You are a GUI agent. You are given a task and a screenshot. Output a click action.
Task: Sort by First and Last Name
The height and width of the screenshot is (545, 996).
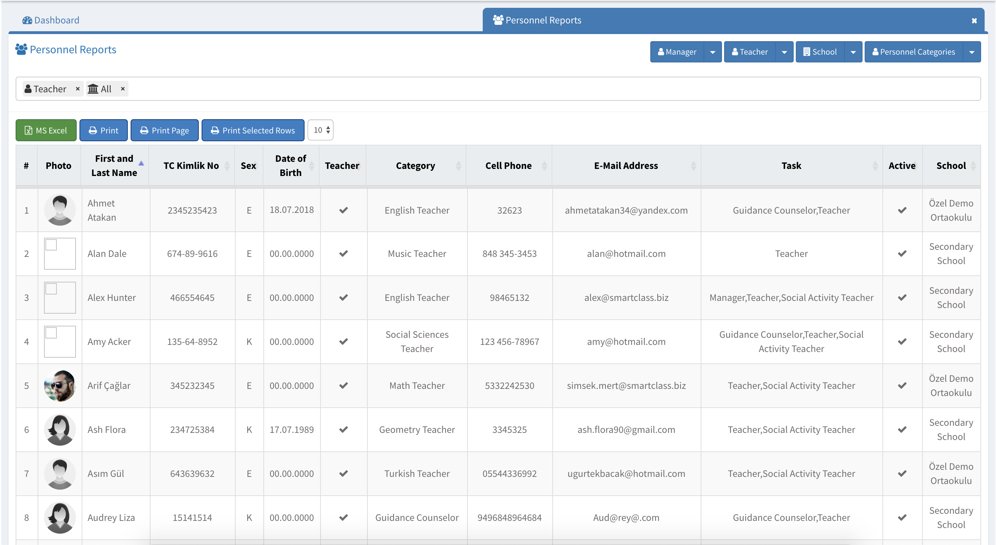coord(114,165)
